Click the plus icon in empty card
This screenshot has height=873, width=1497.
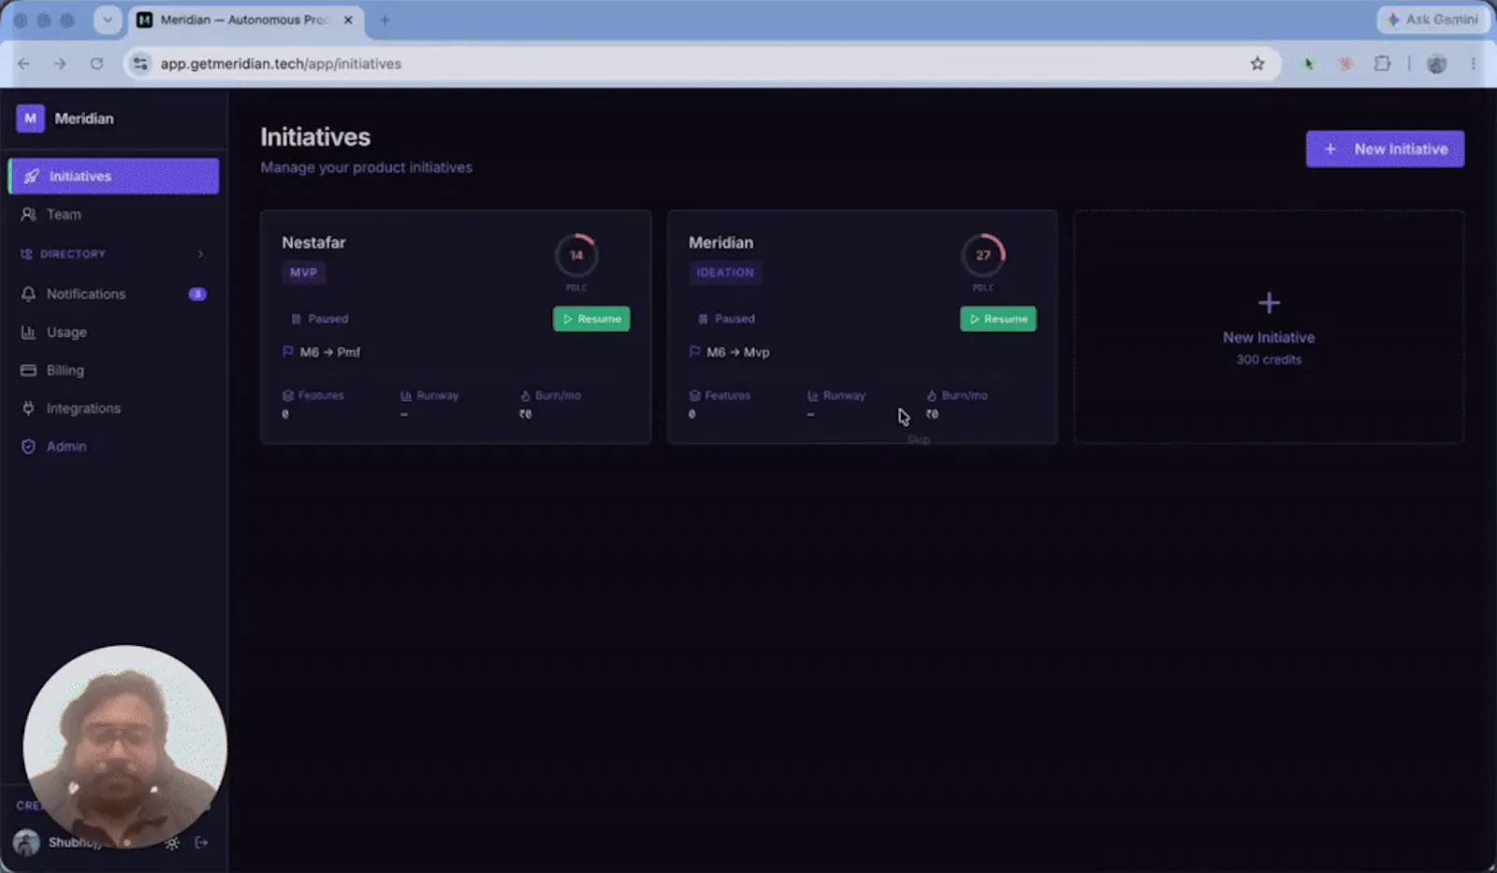click(1269, 303)
